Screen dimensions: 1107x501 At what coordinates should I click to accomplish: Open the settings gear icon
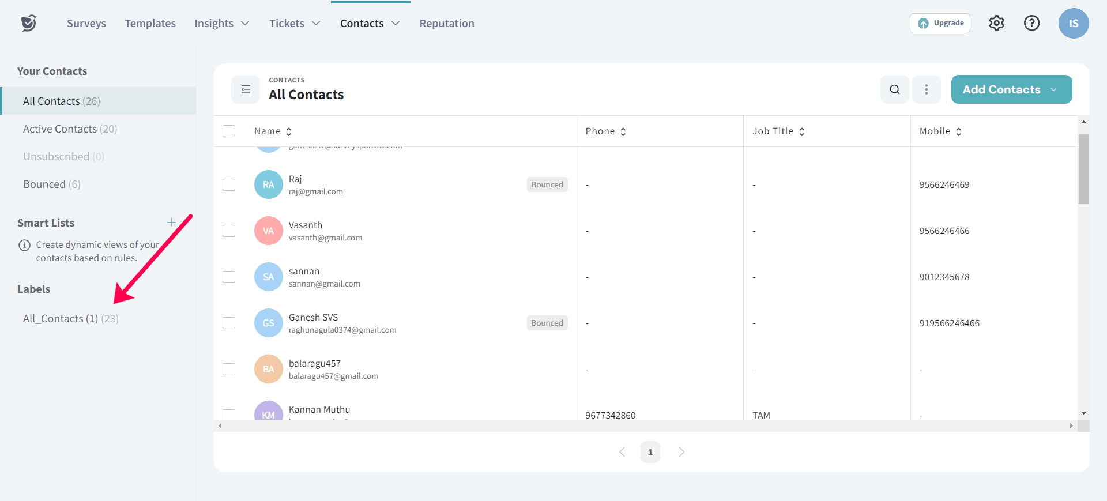996,23
